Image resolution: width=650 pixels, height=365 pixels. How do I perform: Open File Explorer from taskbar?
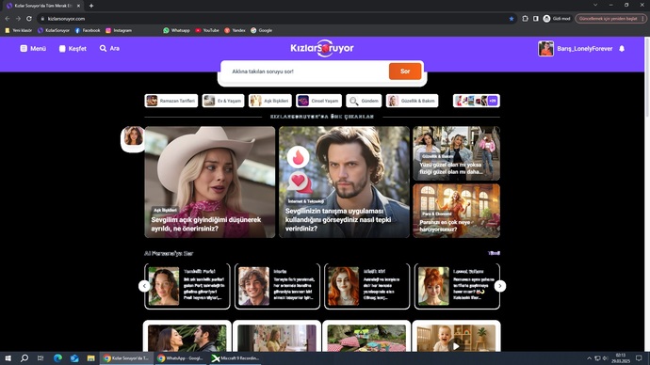(x=90, y=358)
